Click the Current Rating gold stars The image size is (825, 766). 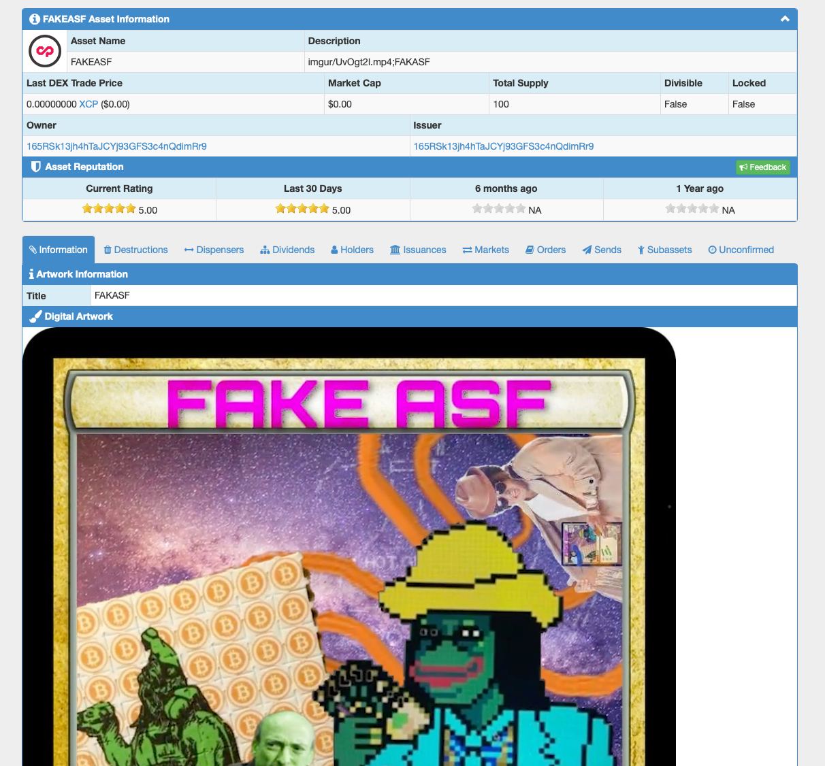click(x=109, y=209)
